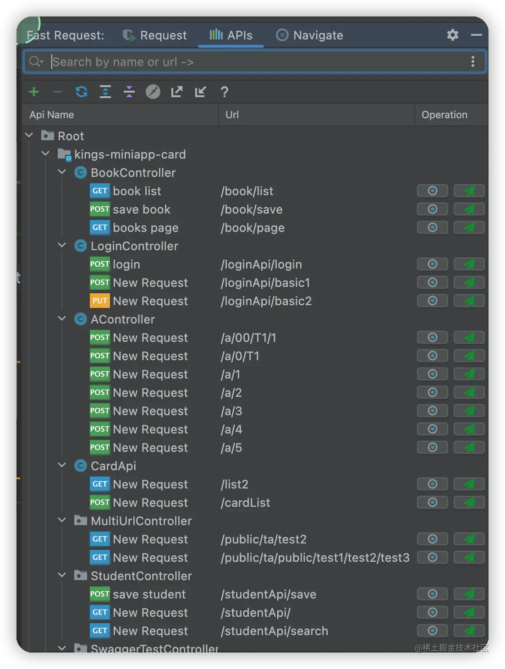The image size is (505, 669).
Task: Send the /cardList request
Action: [x=469, y=502]
